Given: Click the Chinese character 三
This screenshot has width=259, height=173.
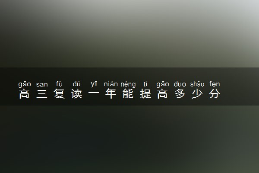Looking at the screenshot, I should pos(42,94).
